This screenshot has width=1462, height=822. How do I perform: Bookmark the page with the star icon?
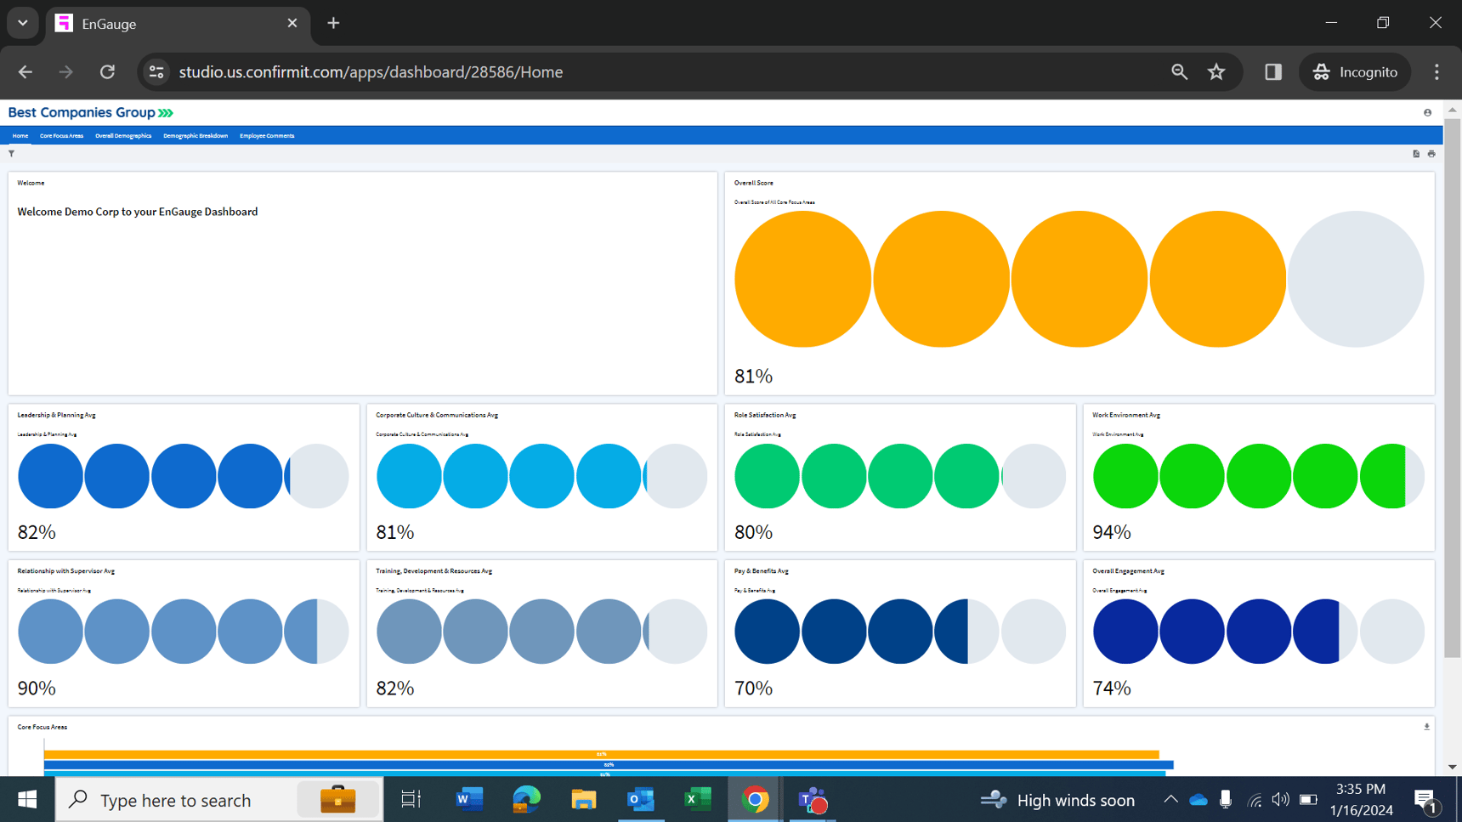point(1217,72)
